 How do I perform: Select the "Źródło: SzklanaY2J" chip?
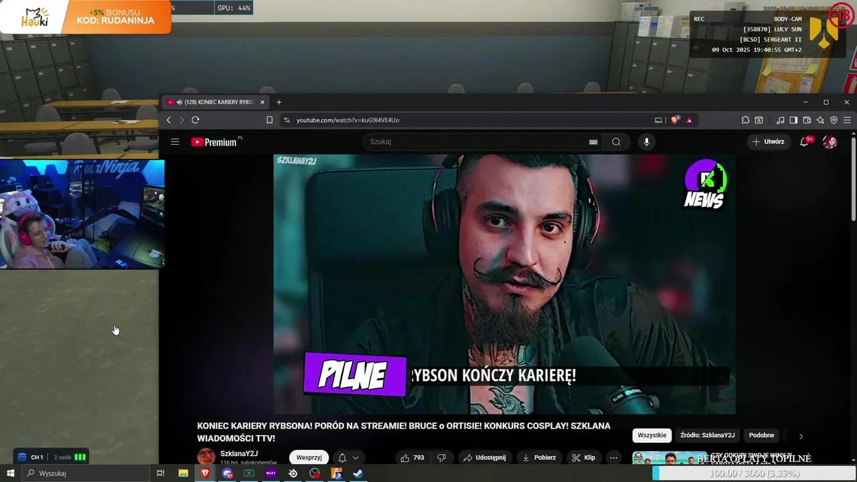point(707,435)
